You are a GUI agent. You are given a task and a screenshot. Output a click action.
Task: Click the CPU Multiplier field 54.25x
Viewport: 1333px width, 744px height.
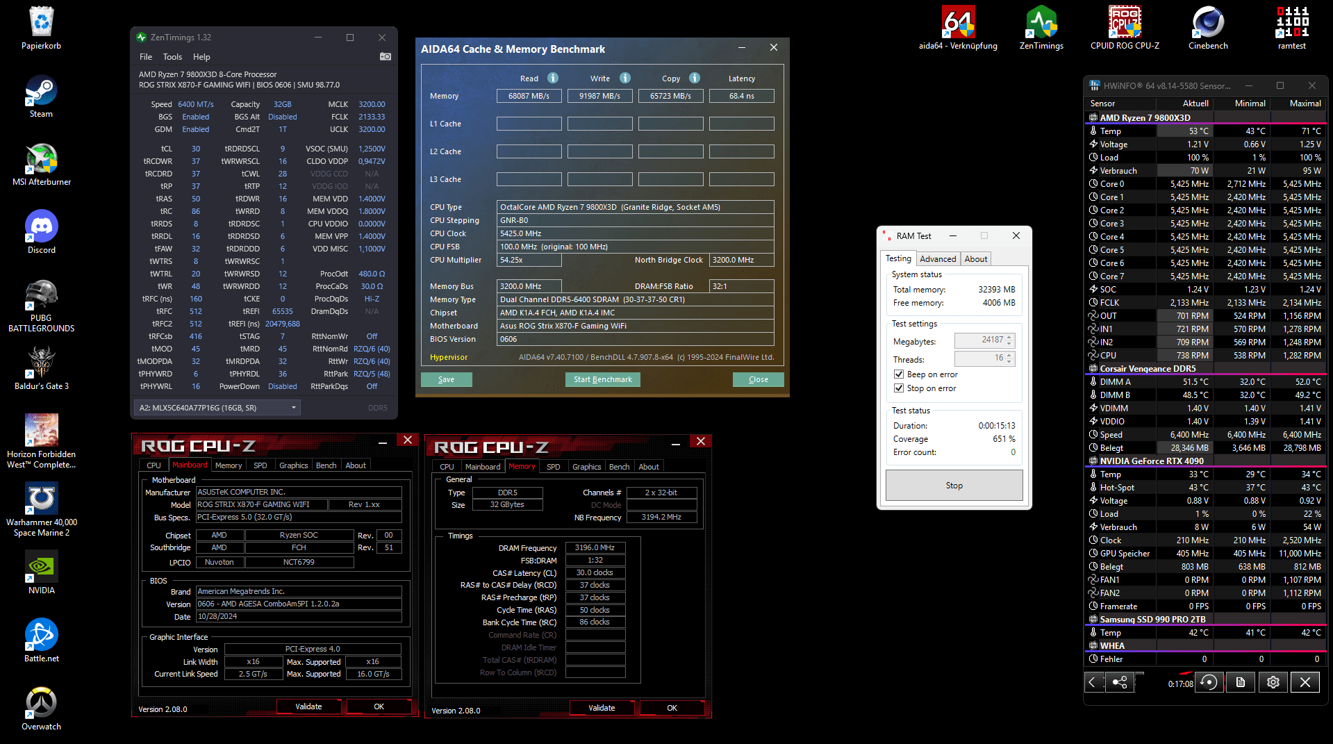pos(529,260)
